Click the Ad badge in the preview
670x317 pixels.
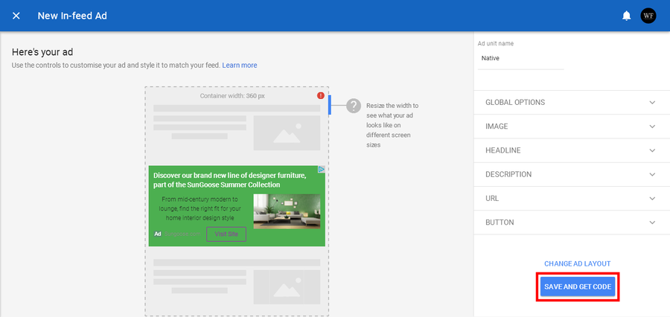(x=158, y=234)
